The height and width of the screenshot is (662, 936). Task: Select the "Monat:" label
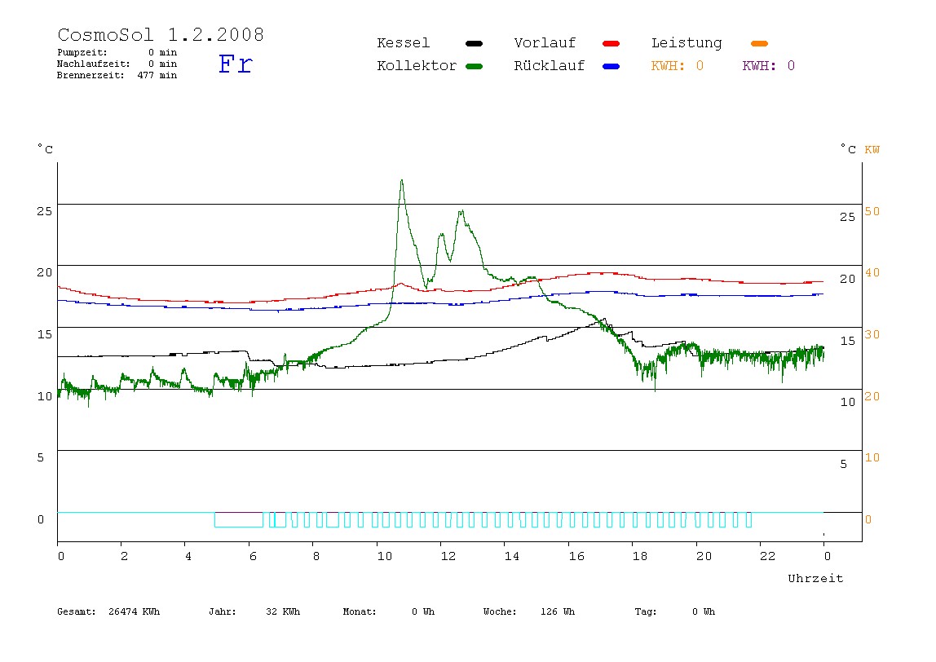click(360, 611)
